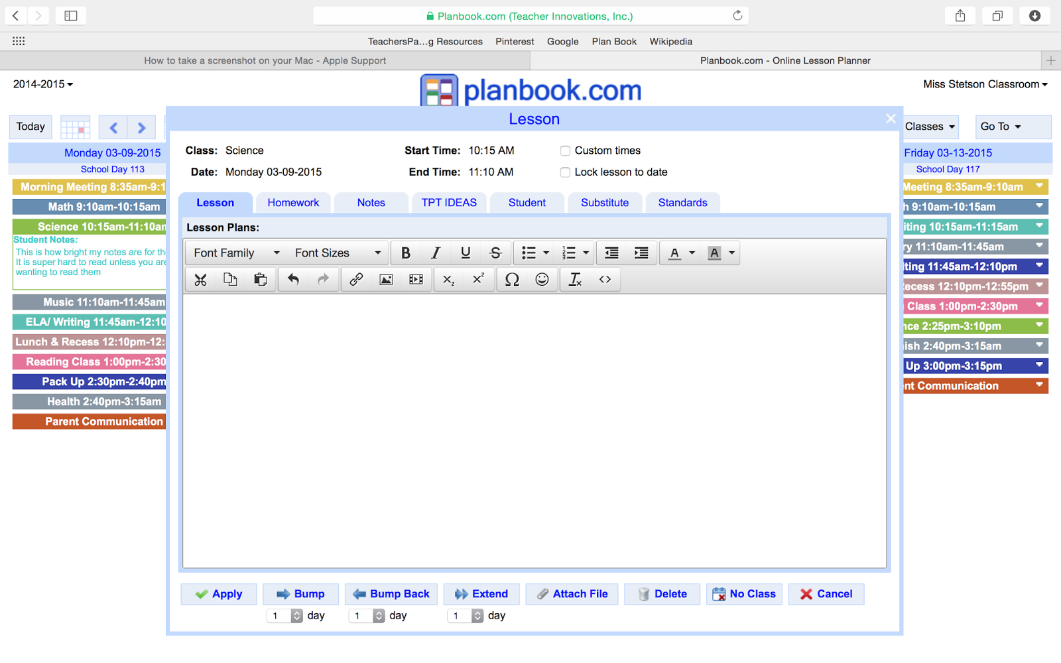Reload the page in Safari

point(737,15)
